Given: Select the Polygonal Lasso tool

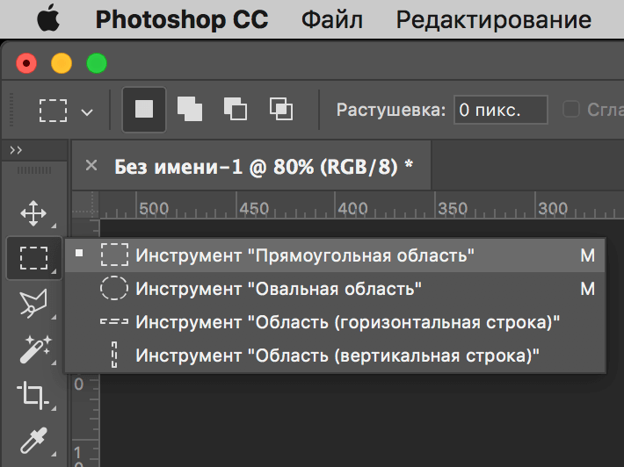Looking at the screenshot, I should [33, 304].
